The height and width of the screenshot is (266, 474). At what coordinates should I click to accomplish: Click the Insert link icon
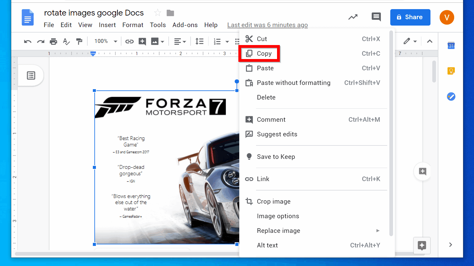point(129,41)
